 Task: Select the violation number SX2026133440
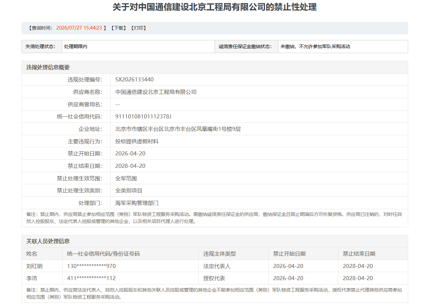point(134,80)
